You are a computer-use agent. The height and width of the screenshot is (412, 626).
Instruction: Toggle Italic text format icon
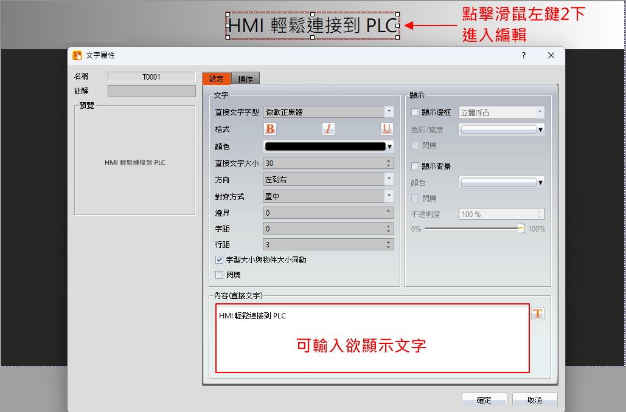click(329, 129)
